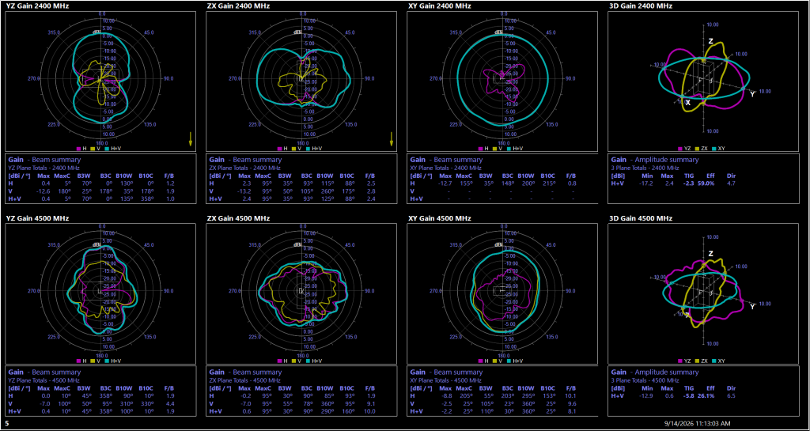This screenshot has height=431, width=810.
Task: Click efficiency value 59.0% in 2400 MHz summary
Action: point(706,183)
